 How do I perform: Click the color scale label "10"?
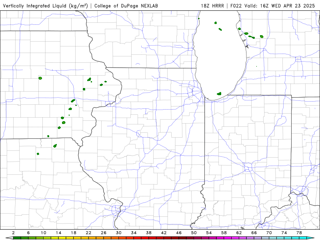(44, 233)
